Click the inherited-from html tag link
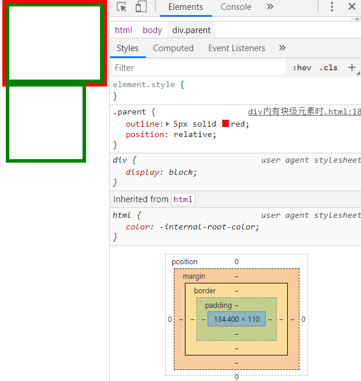 pos(183,199)
